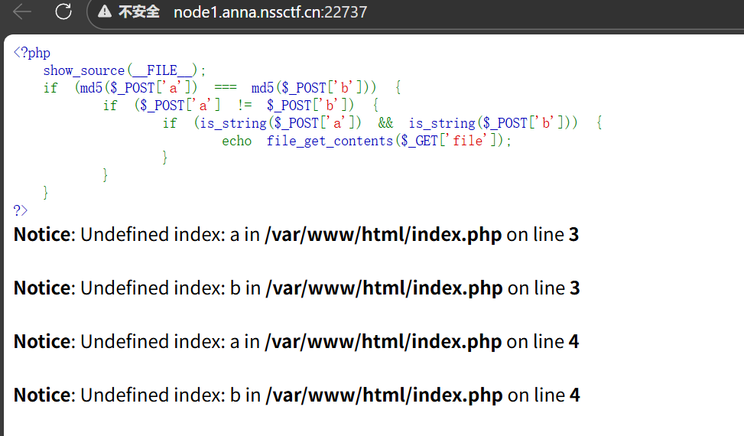Focus the address bar URL node1.anna.nssctf.cn:22737
Image resolution: width=744 pixels, height=436 pixels.
click(270, 11)
